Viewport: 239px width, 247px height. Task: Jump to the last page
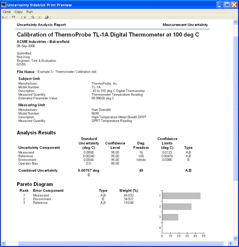coord(25,17)
